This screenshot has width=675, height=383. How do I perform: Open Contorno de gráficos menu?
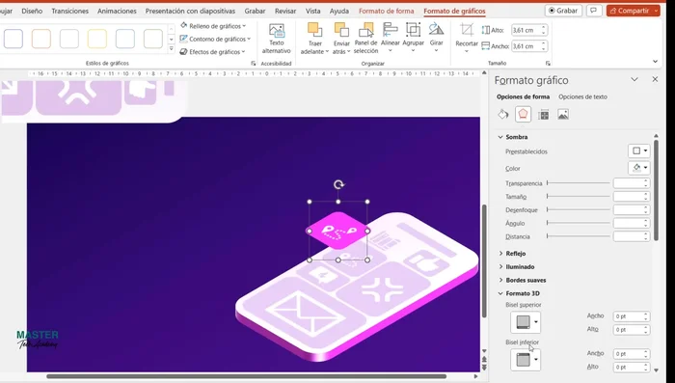(215, 39)
